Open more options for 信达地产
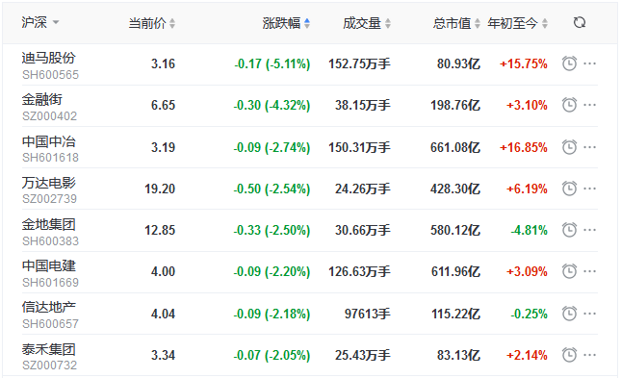Screen dimensions: 621x378 tap(590, 314)
